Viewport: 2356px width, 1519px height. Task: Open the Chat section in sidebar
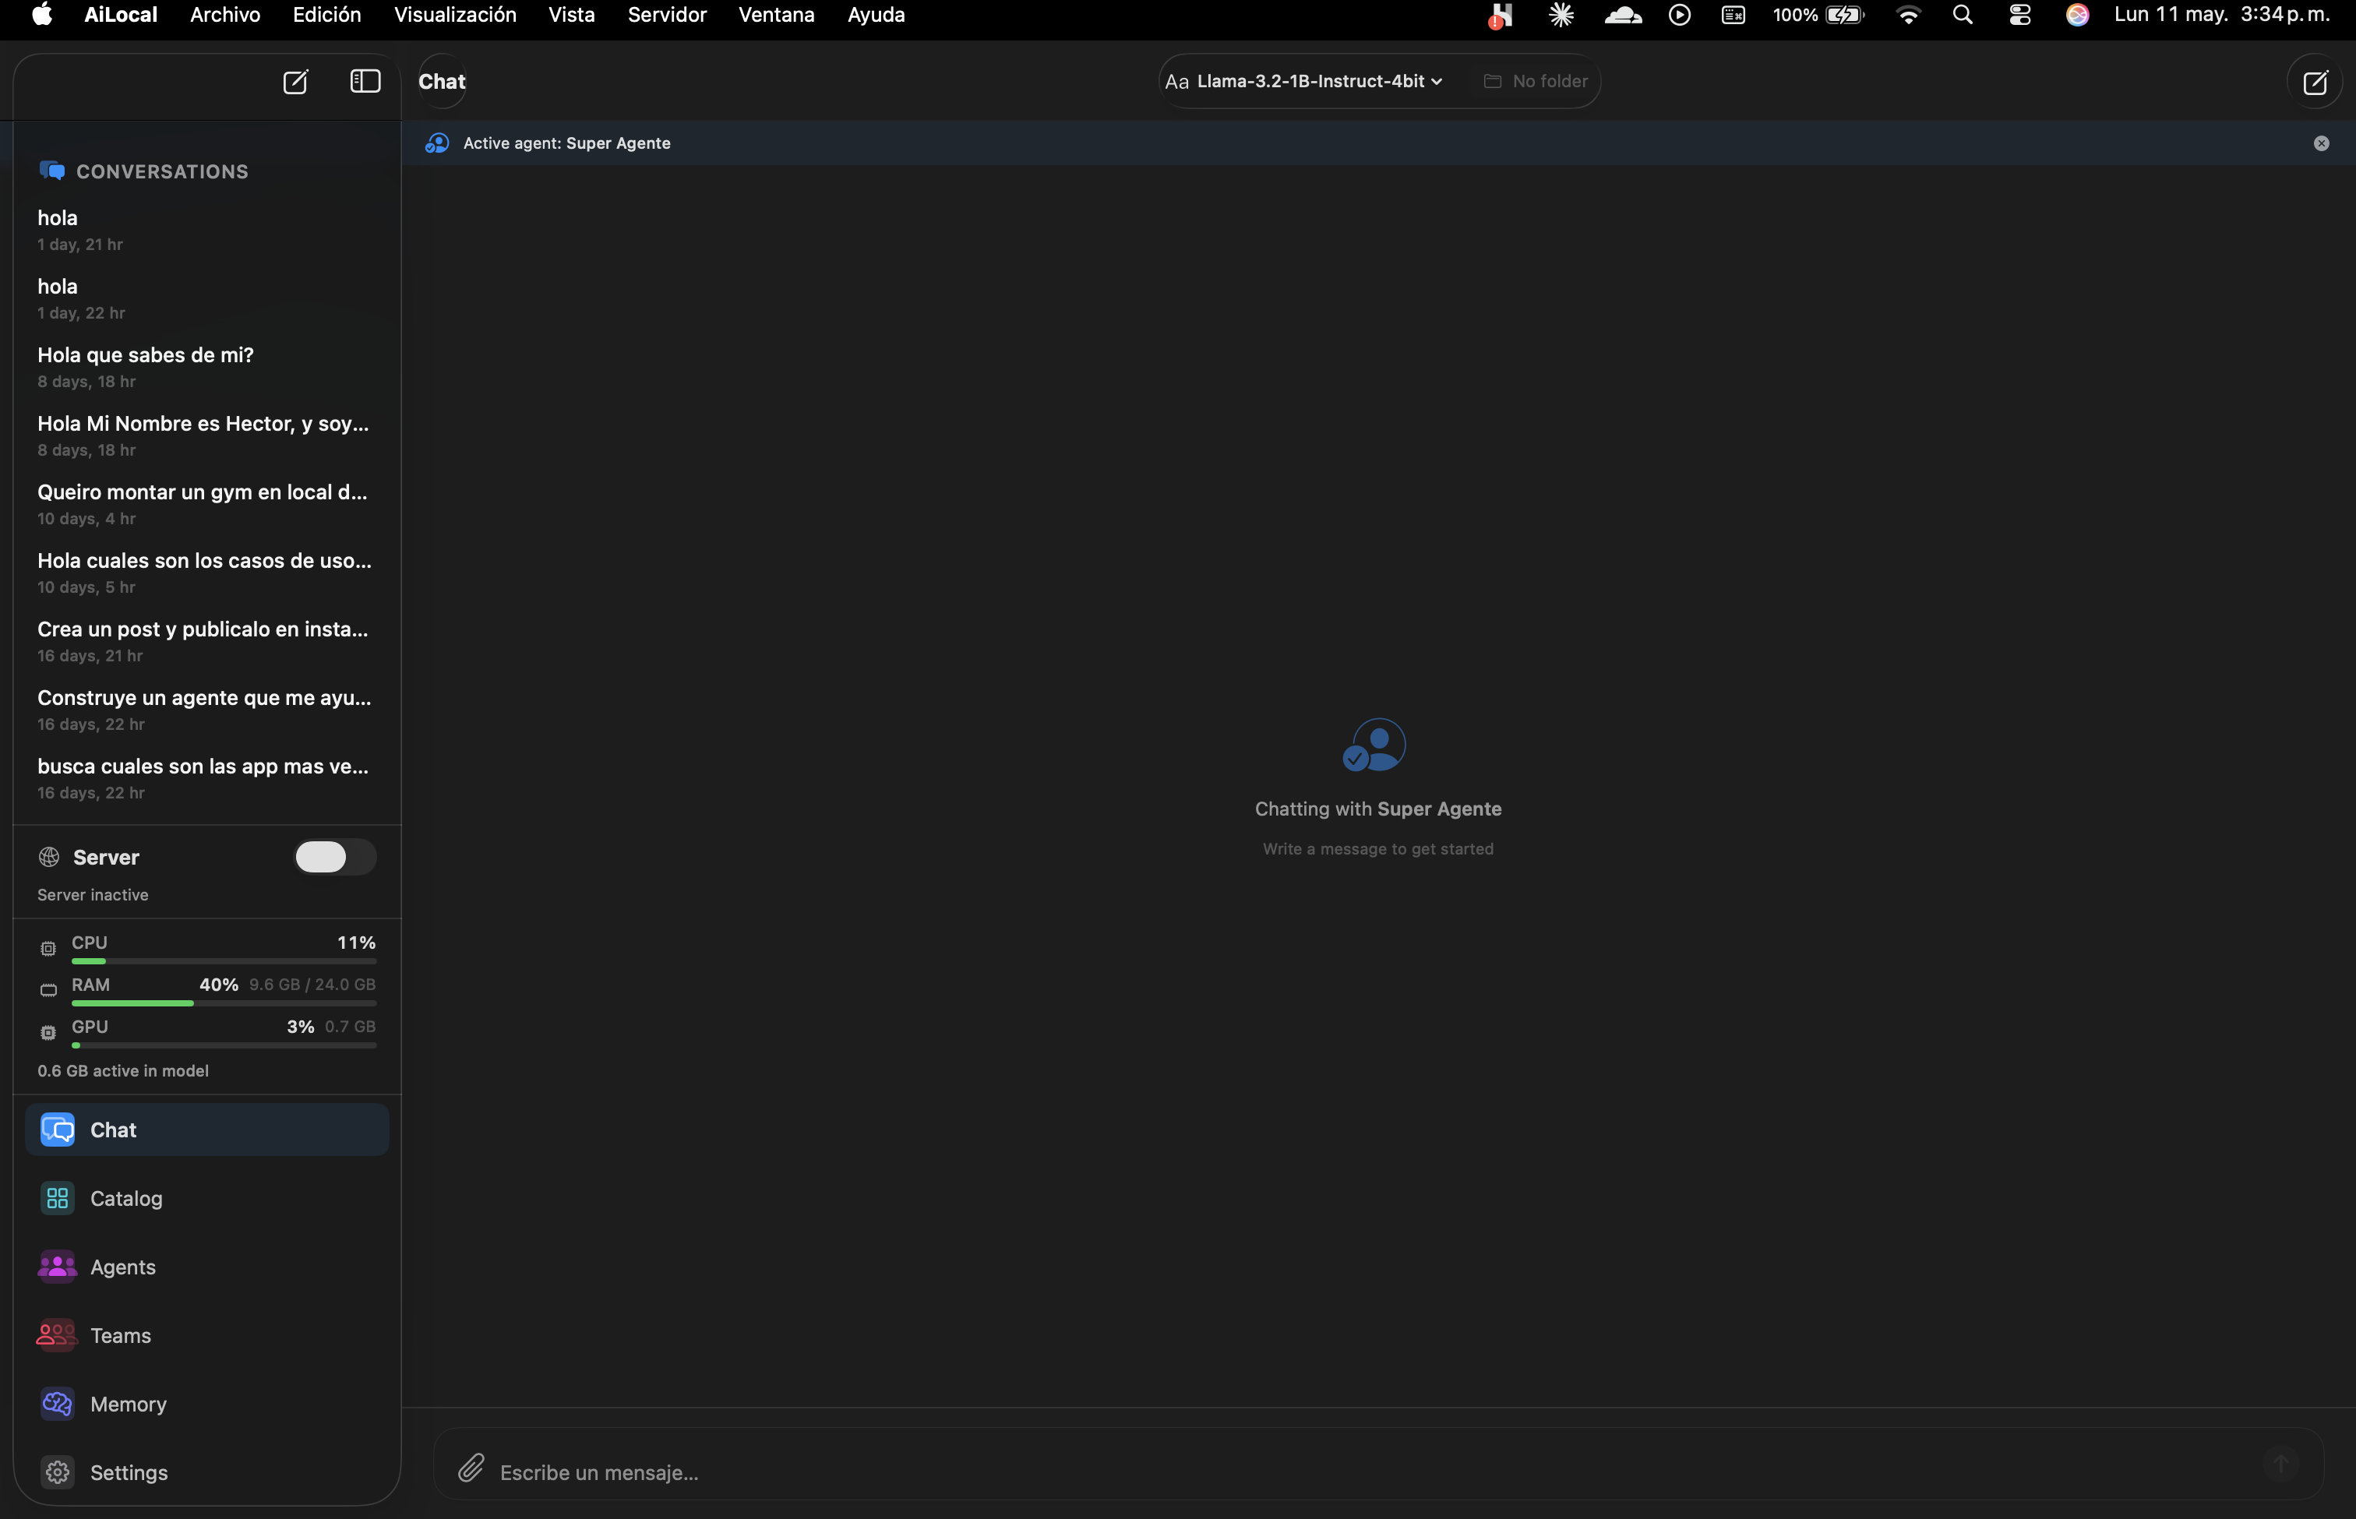(207, 1130)
